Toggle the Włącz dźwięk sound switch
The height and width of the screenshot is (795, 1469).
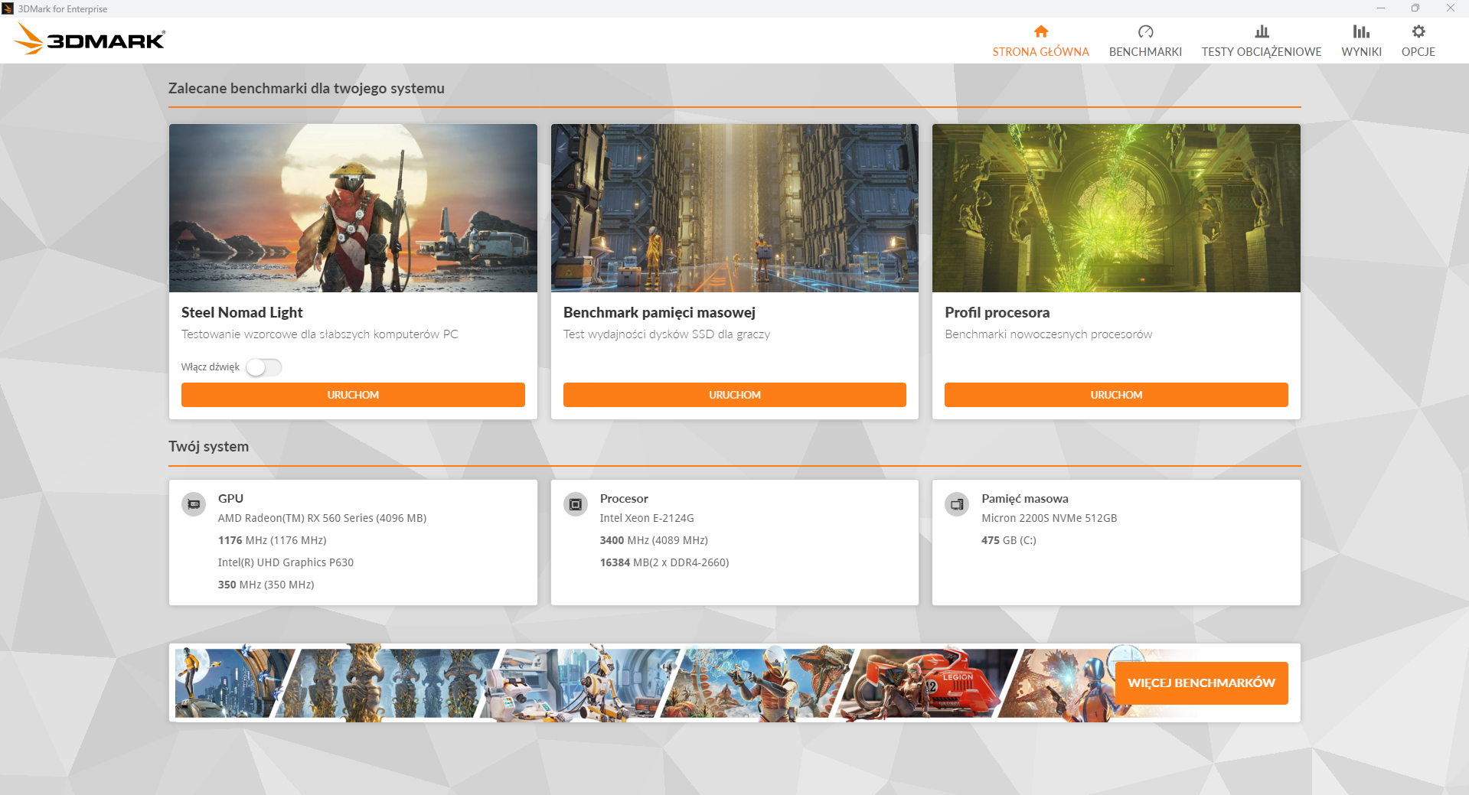[264, 367]
